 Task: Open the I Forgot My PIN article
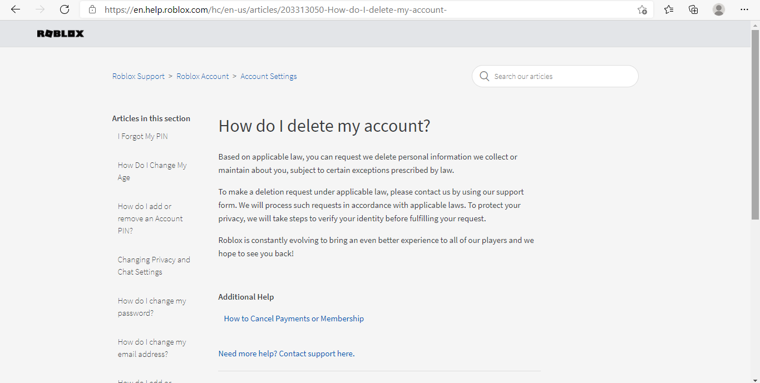[x=142, y=136]
